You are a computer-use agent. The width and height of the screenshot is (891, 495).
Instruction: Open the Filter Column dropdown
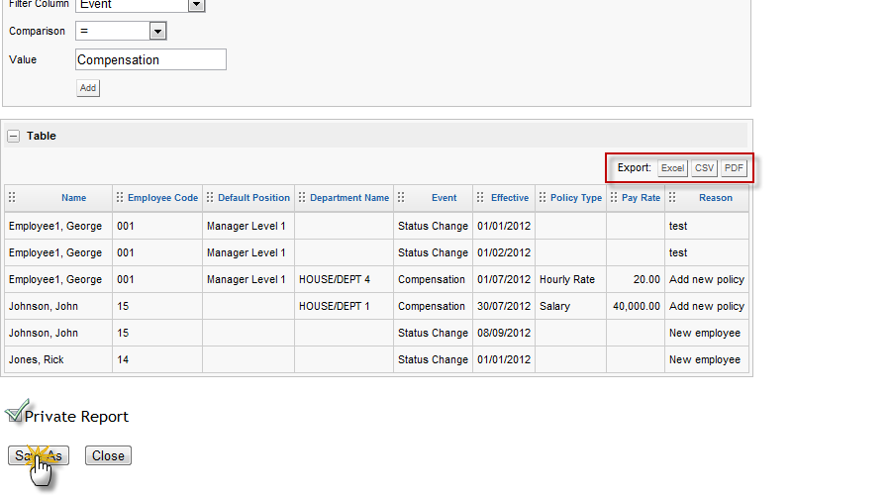pyautogui.click(x=196, y=5)
